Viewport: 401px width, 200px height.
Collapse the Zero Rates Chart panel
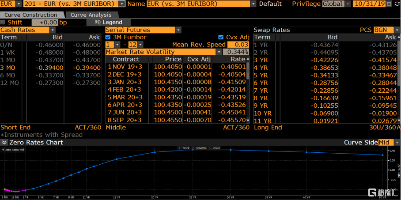4,143
